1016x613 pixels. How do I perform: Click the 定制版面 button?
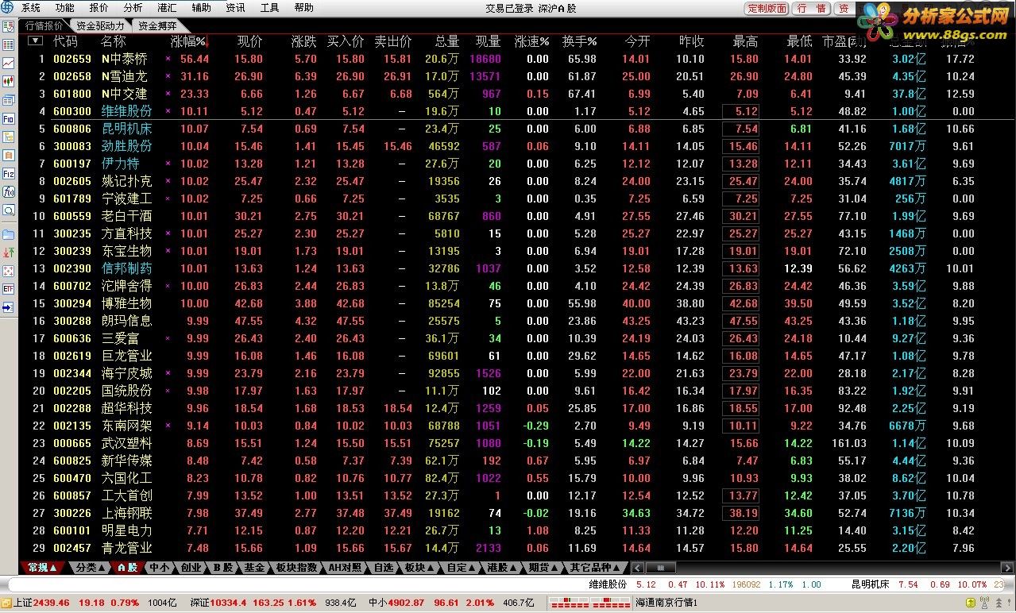pyautogui.click(x=767, y=9)
